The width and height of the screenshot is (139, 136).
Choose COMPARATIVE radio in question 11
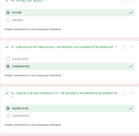(8, 66)
